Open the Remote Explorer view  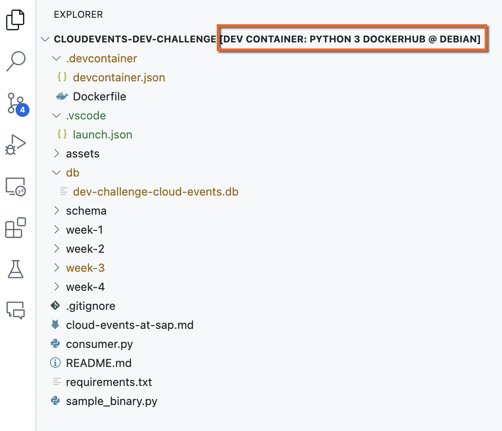tap(16, 187)
